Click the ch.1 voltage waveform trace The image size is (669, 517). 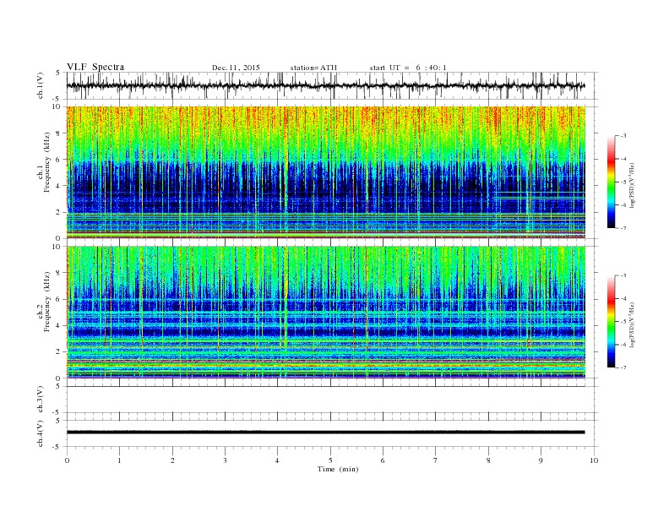pyautogui.click(x=325, y=85)
